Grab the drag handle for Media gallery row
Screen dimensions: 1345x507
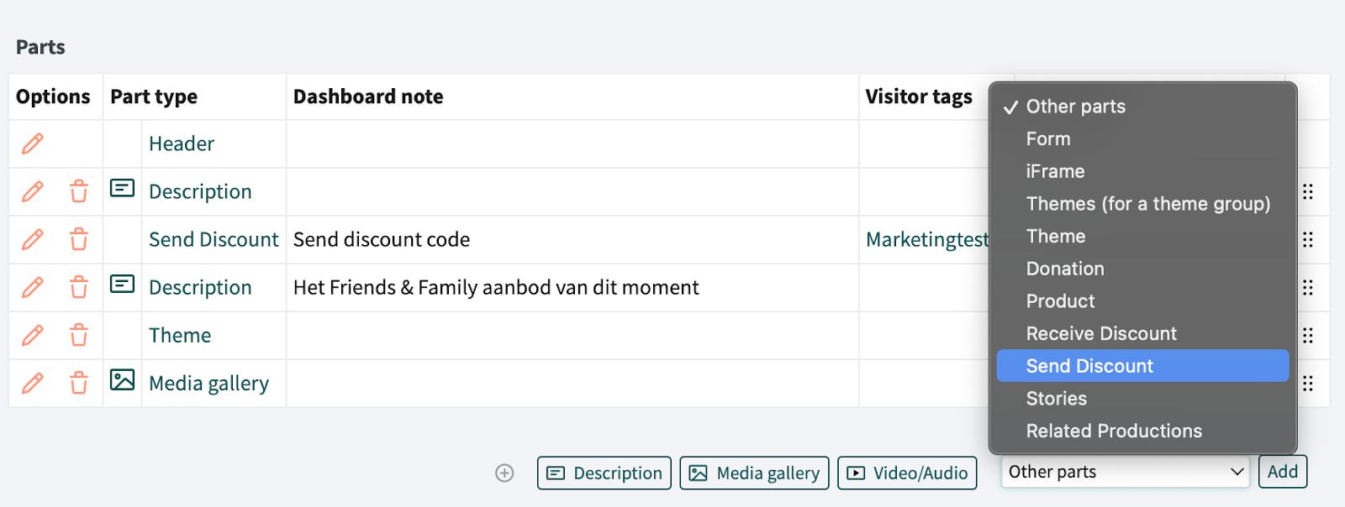click(x=1308, y=384)
